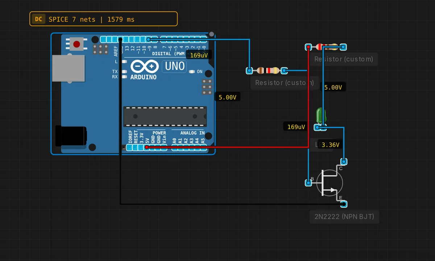Click the UNO text on board

coord(175,66)
